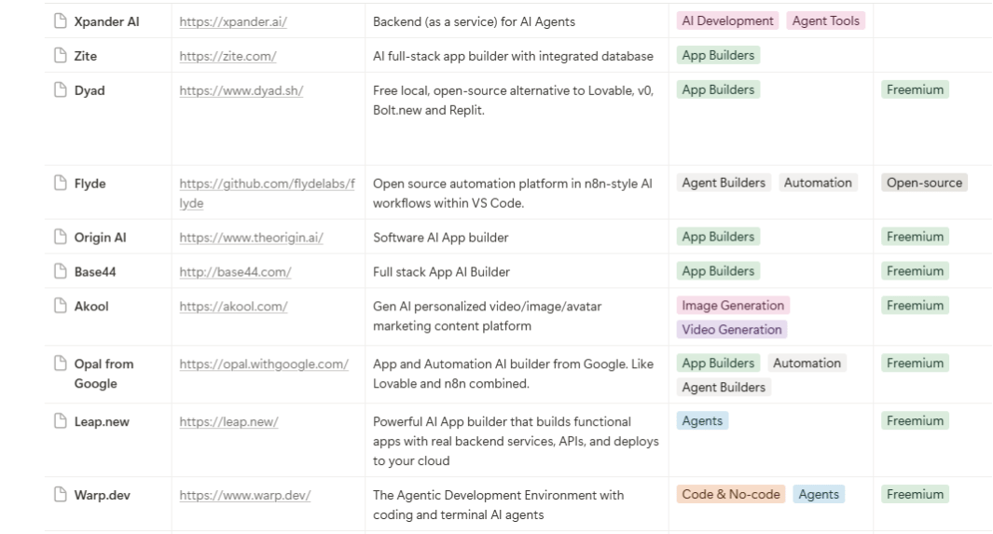Open the https://xpander.ai/ link

pos(233,21)
